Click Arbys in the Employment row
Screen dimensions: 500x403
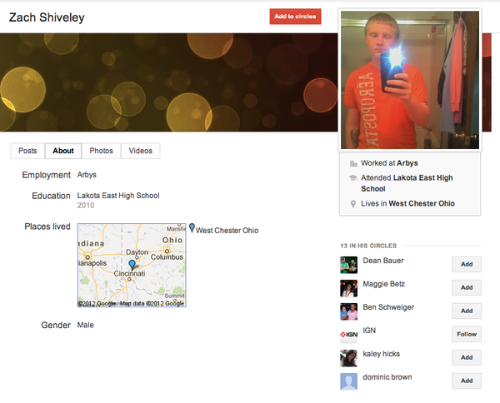(x=87, y=175)
